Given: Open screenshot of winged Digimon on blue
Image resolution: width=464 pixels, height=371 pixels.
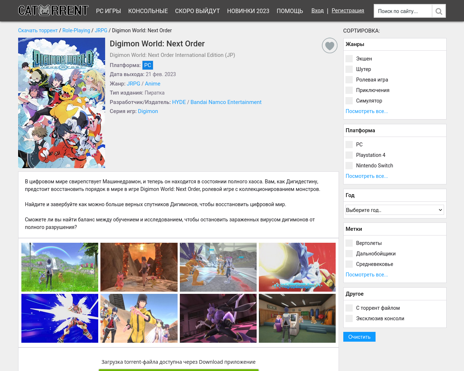Looking at the screenshot, I should pyautogui.click(x=60, y=318).
